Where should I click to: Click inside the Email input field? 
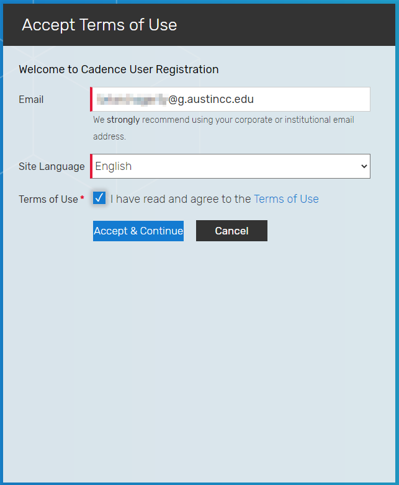(x=310, y=99)
